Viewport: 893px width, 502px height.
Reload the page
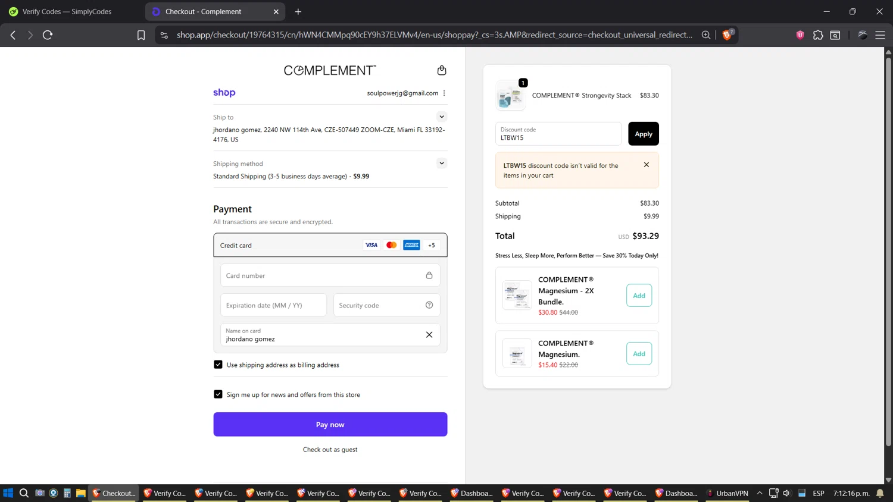pos(48,35)
